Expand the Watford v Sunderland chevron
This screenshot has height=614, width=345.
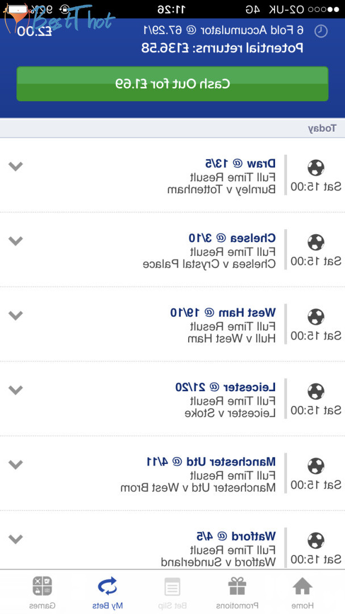(16, 538)
